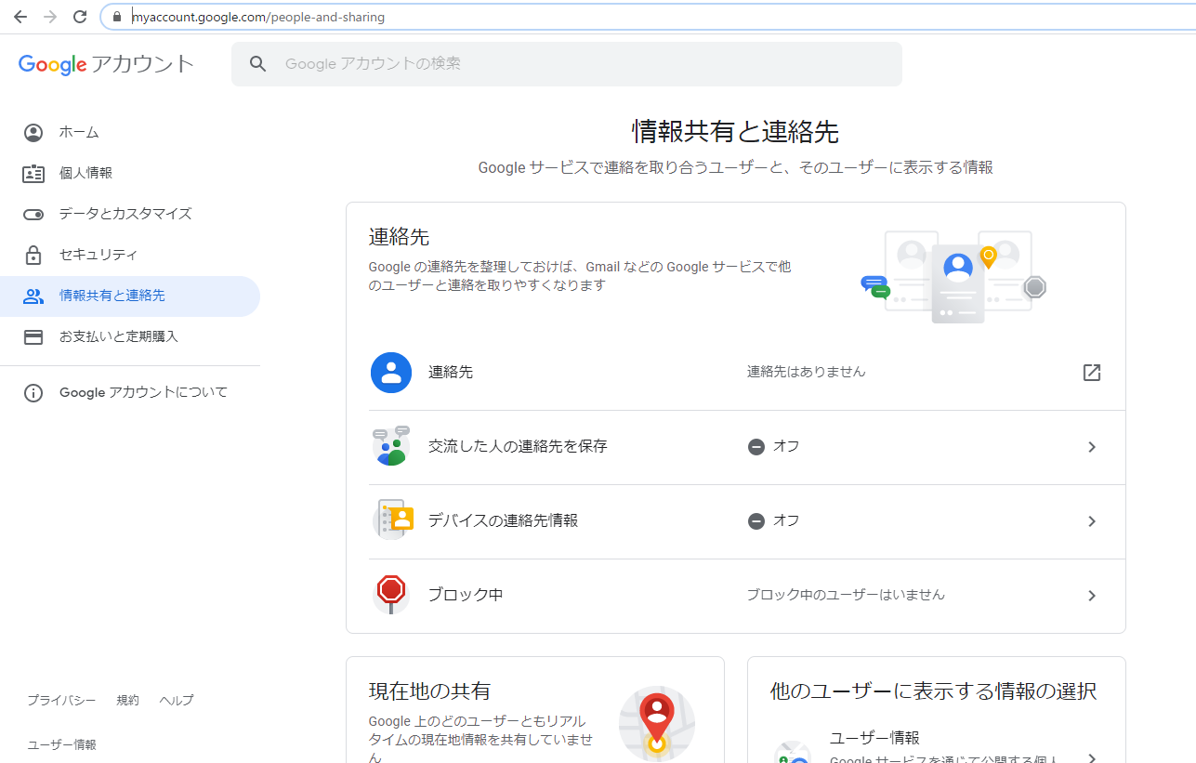1196x763 pixels.
Task: Click the search magnifier icon
Action: [258, 64]
